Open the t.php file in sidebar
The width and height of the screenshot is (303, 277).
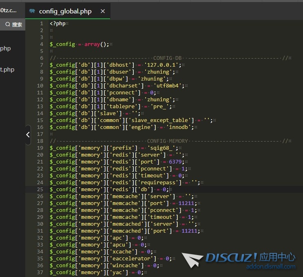(7, 70)
